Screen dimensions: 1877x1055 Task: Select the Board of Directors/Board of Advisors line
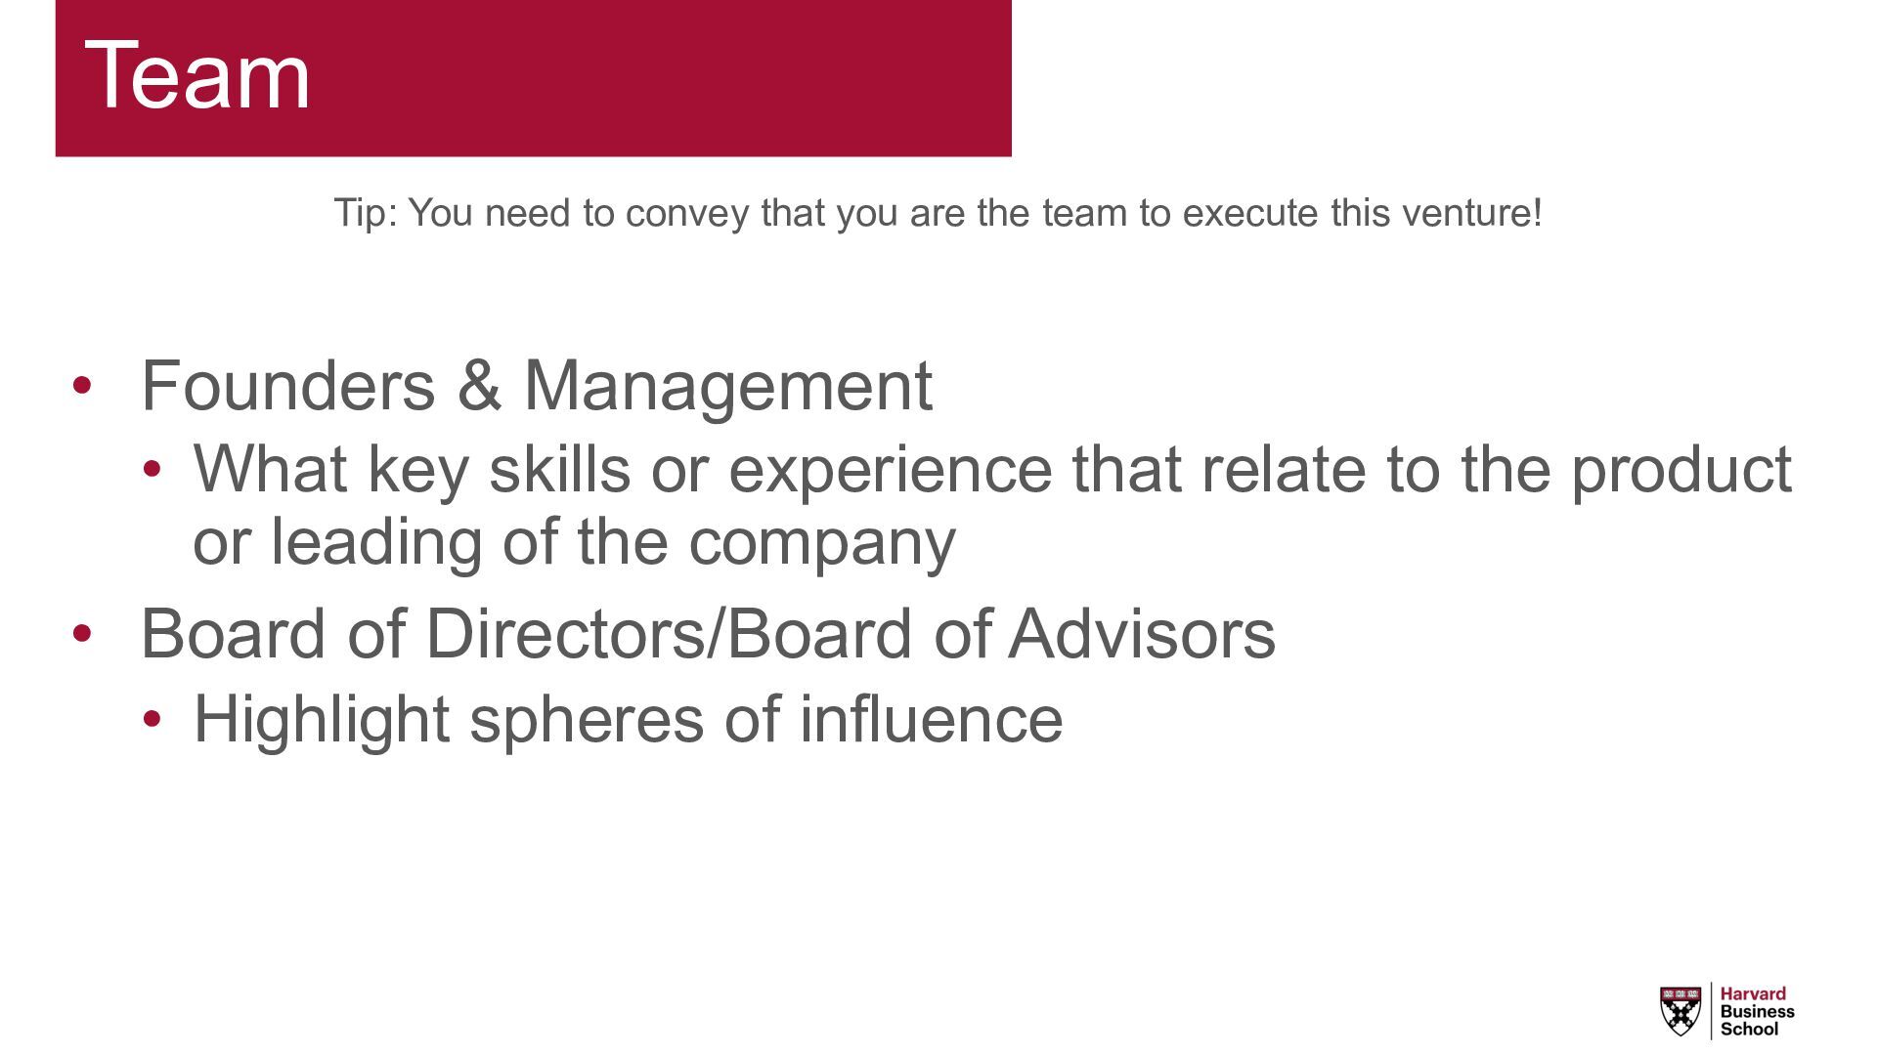pyautogui.click(x=708, y=633)
